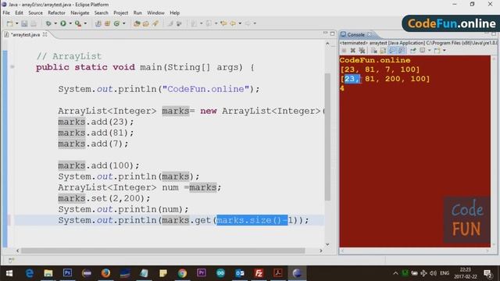Click the Last Edit Location icon
The width and height of the screenshot is (500, 281).
tap(223, 23)
